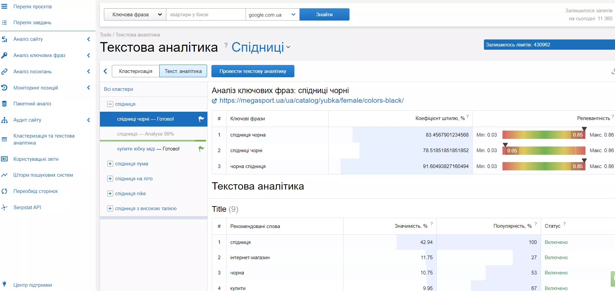Click the database icon for Пакетний аналіз

[4, 104]
